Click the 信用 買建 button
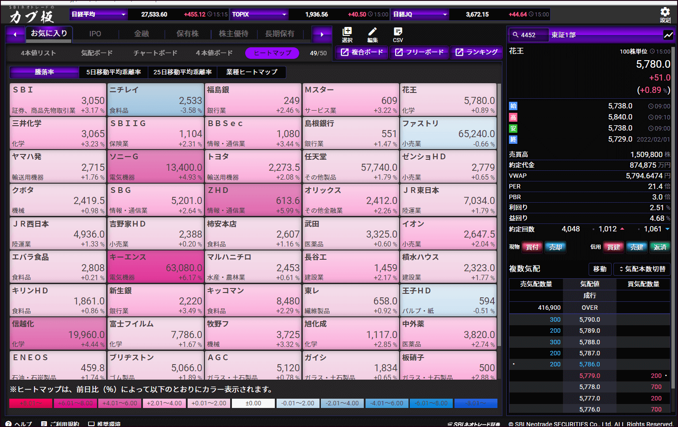Image resolution: width=678 pixels, height=427 pixels. click(x=613, y=247)
